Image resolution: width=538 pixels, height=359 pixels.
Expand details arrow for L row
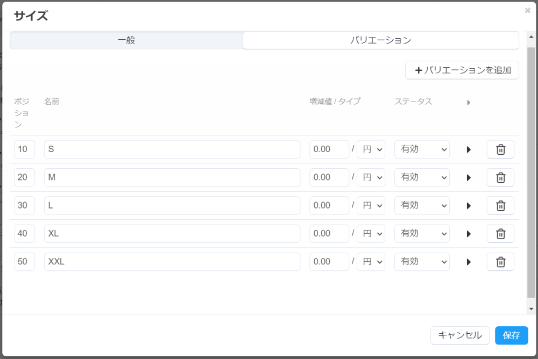(x=469, y=206)
